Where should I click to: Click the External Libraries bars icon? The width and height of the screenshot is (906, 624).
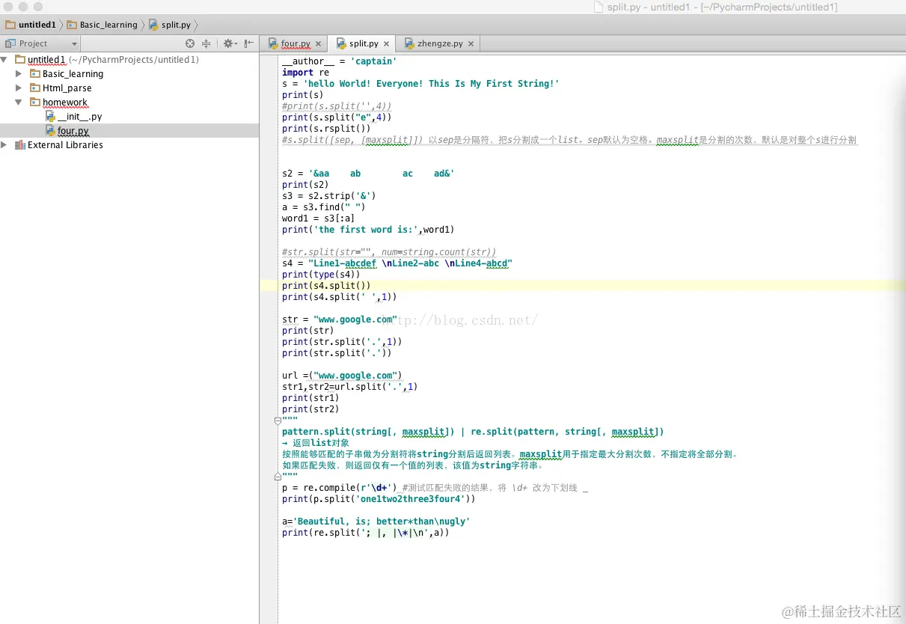19,144
